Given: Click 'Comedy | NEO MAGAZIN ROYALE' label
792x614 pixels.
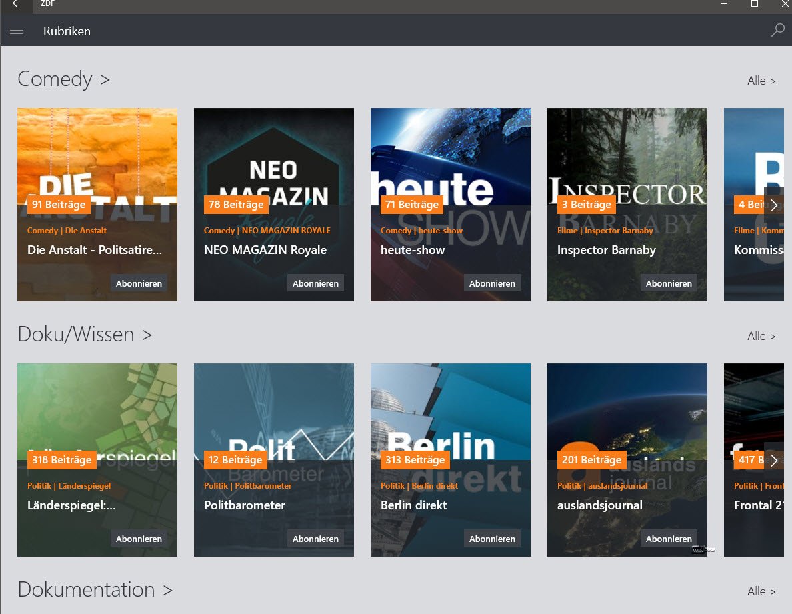Looking at the screenshot, I should click(267, 230).
